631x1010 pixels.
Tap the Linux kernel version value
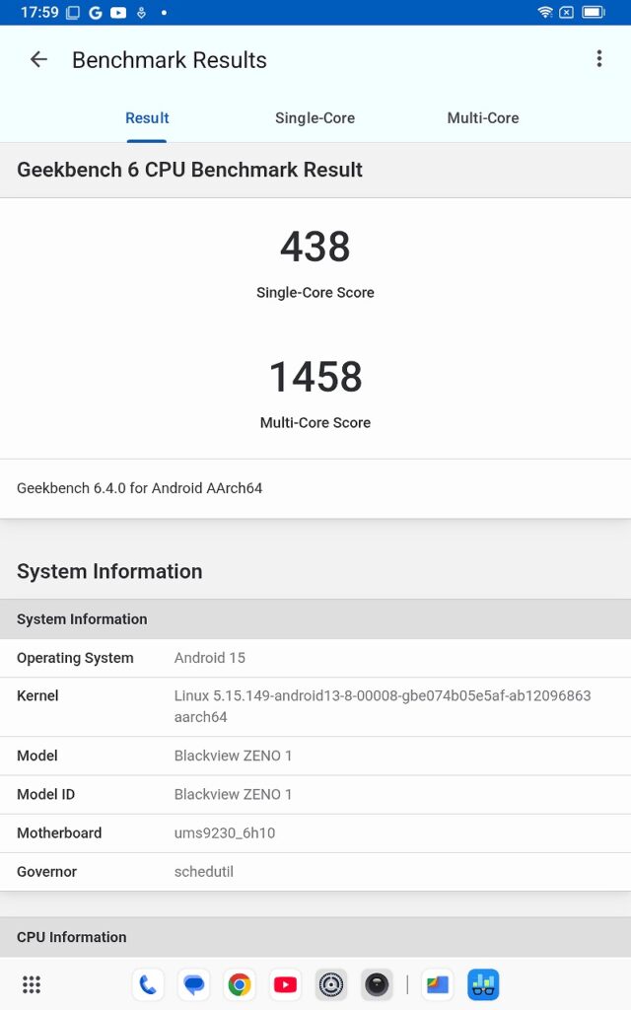click(383, 706)
